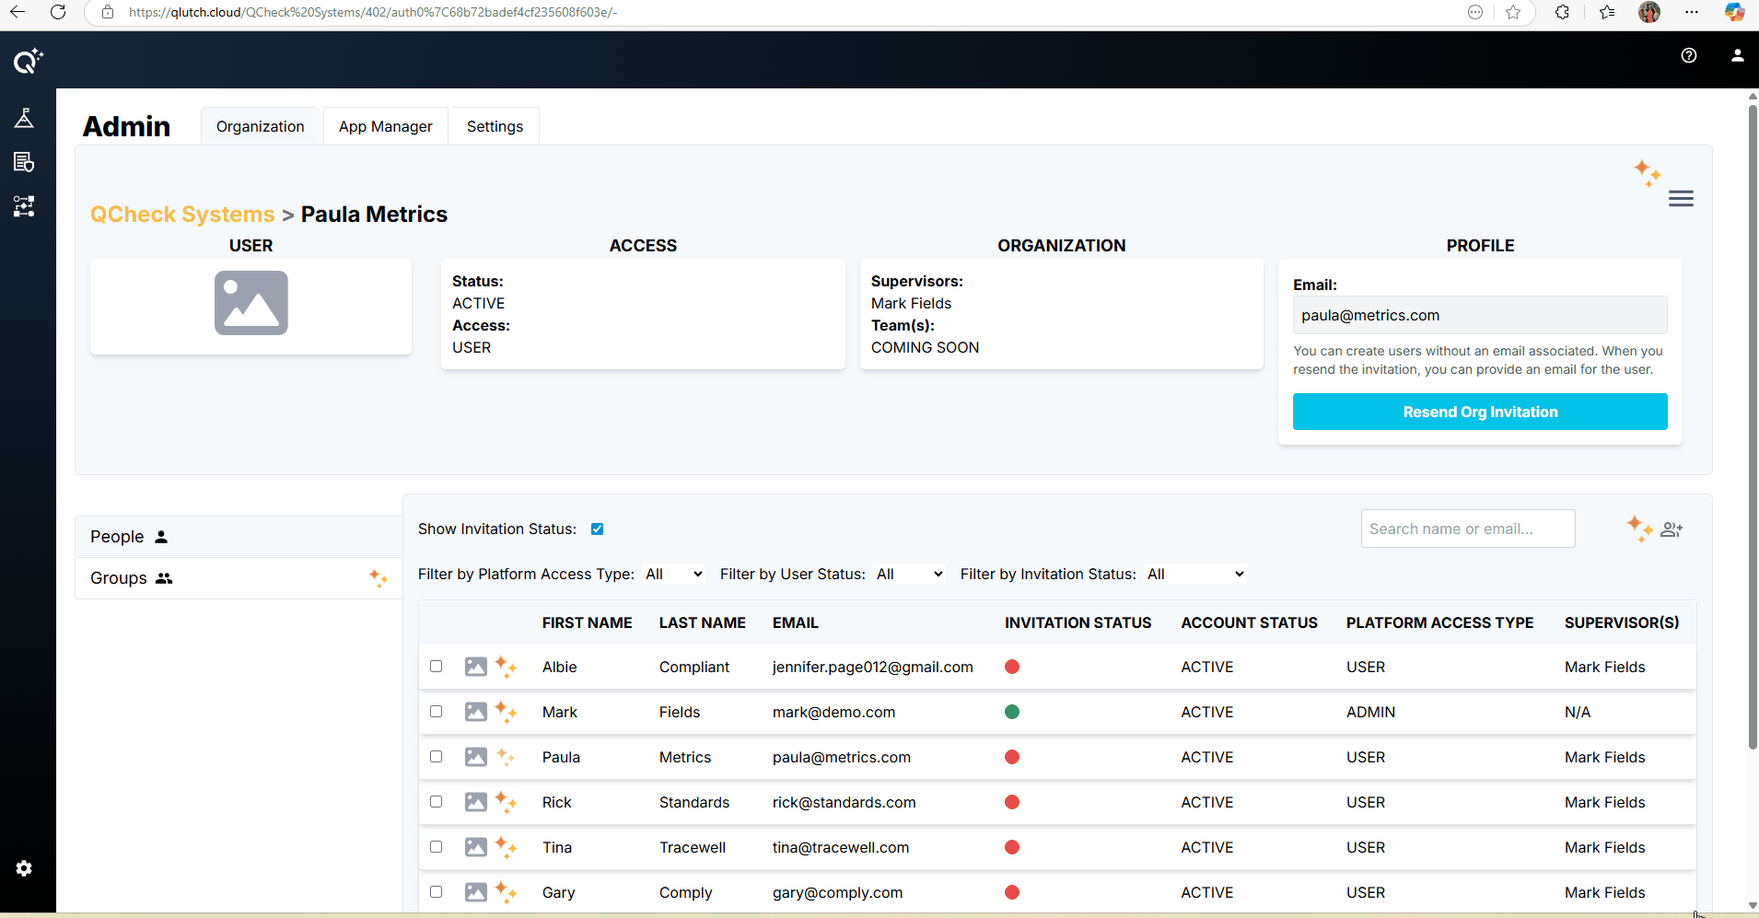This screenshot has width=1759, height=918.
Task: Click the Qlutch logo icon
Action: coord(28,61)
